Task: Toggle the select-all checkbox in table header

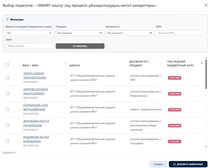Action: 7,65
